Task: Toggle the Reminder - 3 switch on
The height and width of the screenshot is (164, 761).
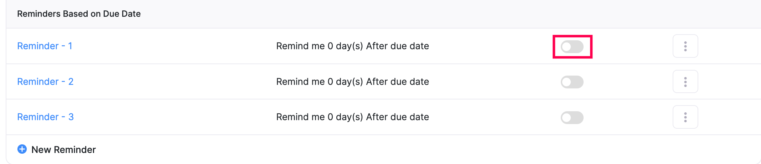Action: [x=572, y=117]
